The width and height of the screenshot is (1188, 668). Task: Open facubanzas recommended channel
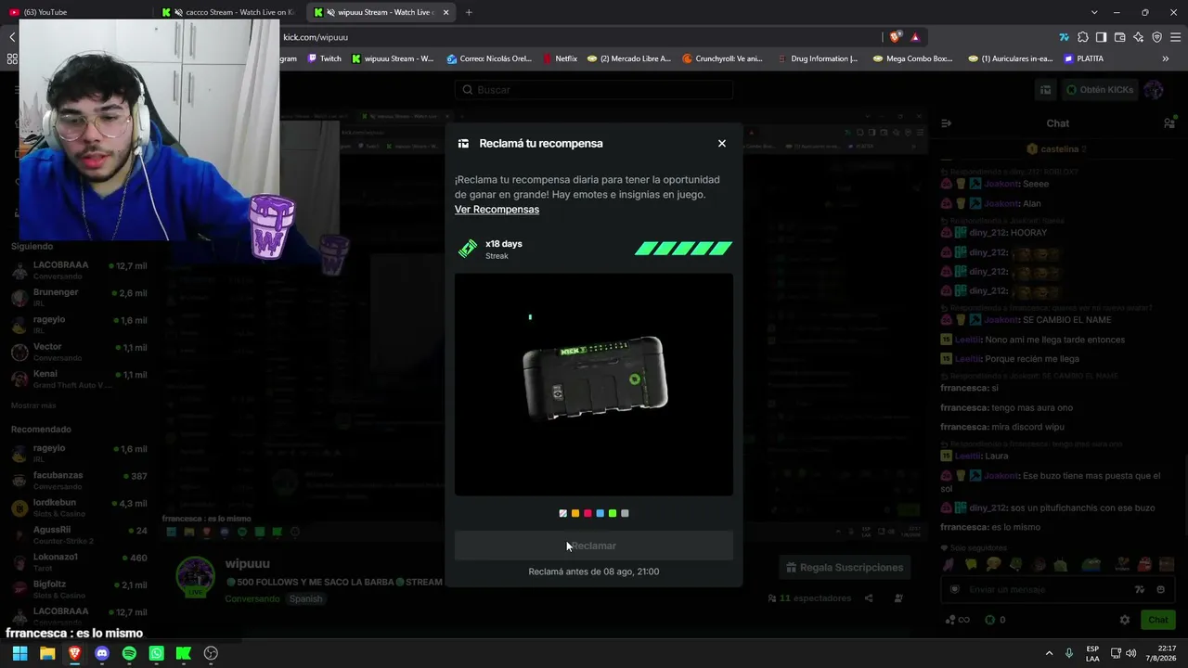79,480
